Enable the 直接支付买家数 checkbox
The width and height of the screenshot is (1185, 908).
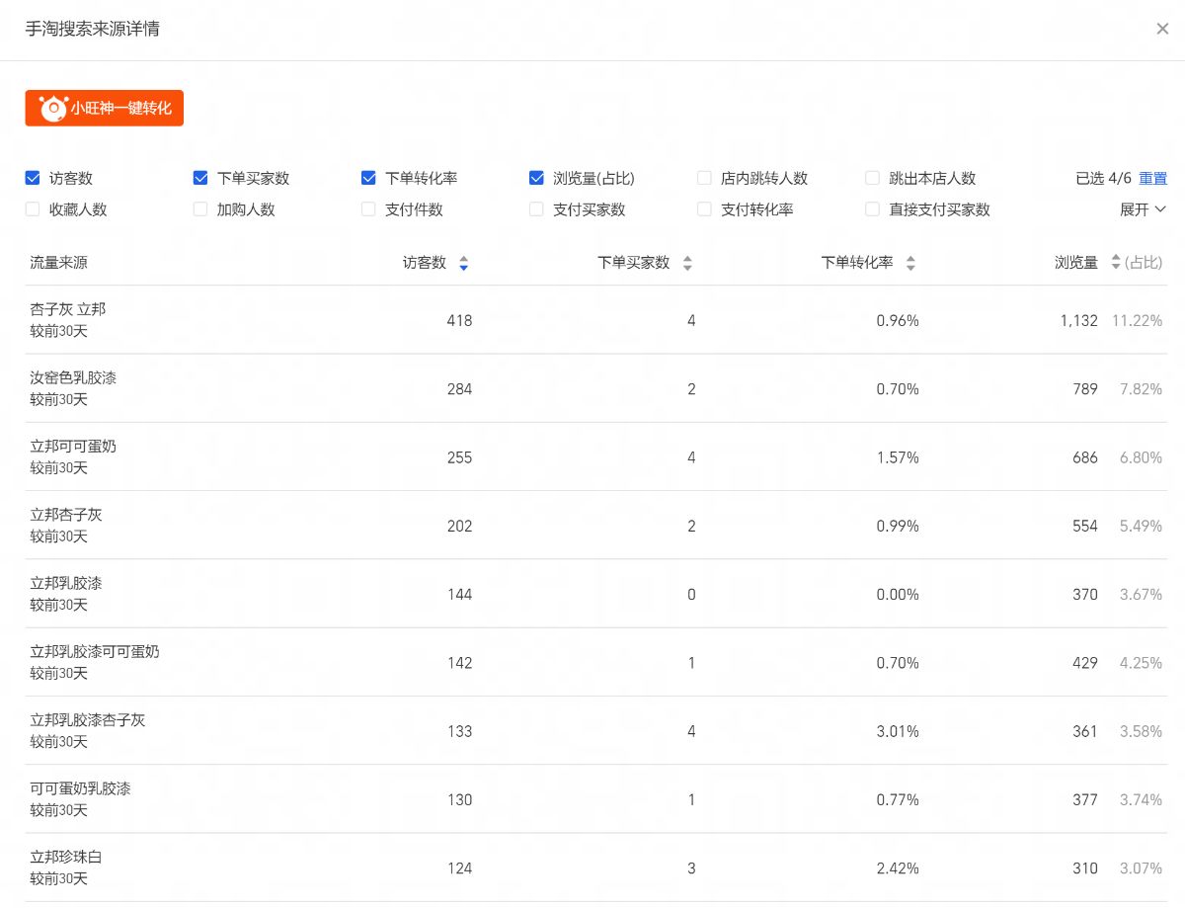click(x=872, y=209)
